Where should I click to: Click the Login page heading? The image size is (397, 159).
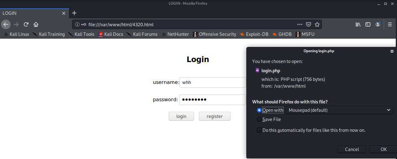198,59
